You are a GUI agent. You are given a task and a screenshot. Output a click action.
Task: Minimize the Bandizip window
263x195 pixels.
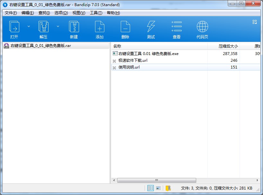pos(232,4)
